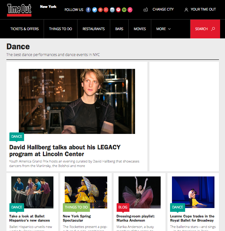Viewport: 225px width, 231px height.
Task: Go to Things To Do section
Action: [61, 29]
